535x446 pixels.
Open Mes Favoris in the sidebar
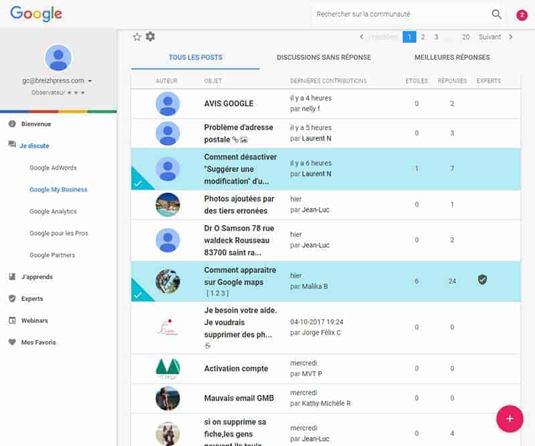pyautogui.click(x=39, y=342)
